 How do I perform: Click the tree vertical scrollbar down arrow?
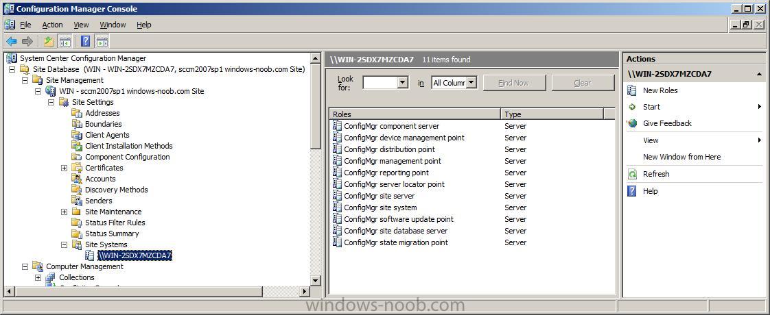316,280
